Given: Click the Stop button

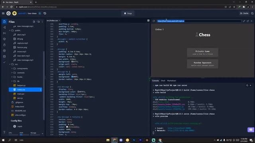Looking at the screenshot, I should 128,14.
